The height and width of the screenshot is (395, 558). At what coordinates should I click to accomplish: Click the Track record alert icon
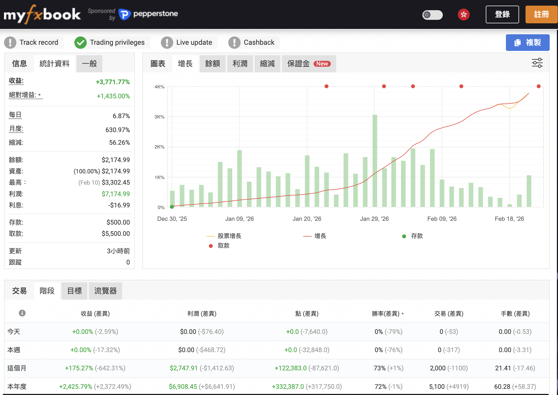tap(10, 42)
